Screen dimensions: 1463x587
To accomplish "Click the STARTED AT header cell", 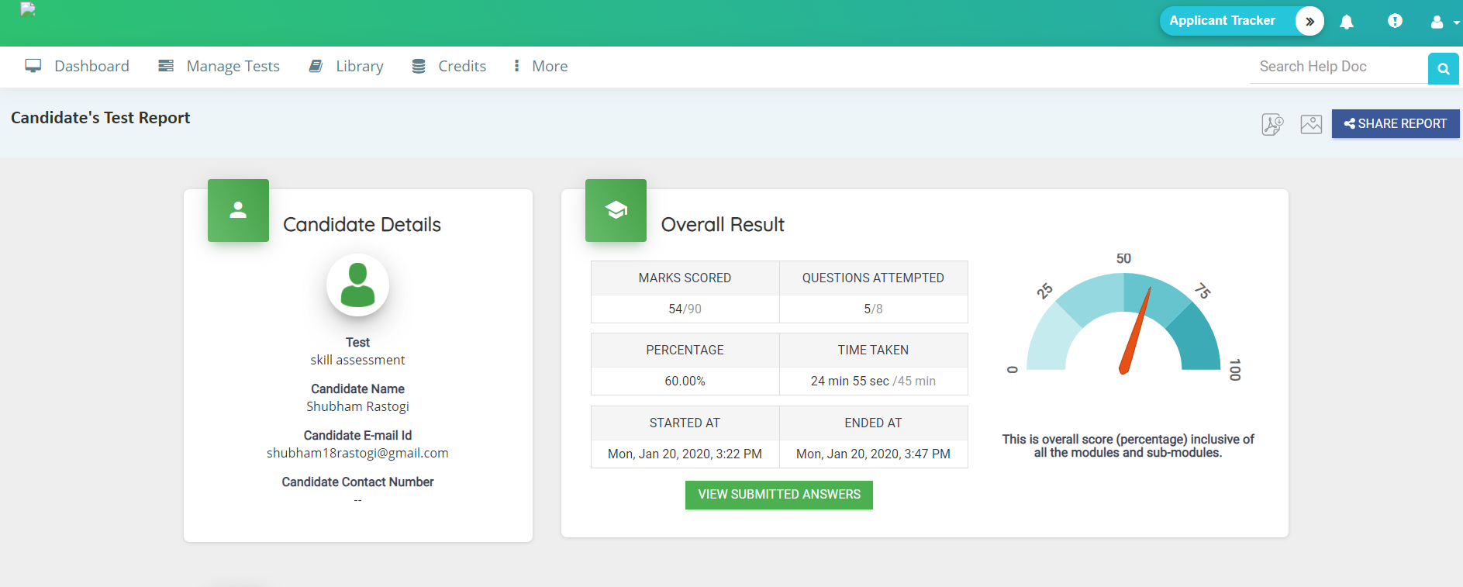I will point(685,423).
